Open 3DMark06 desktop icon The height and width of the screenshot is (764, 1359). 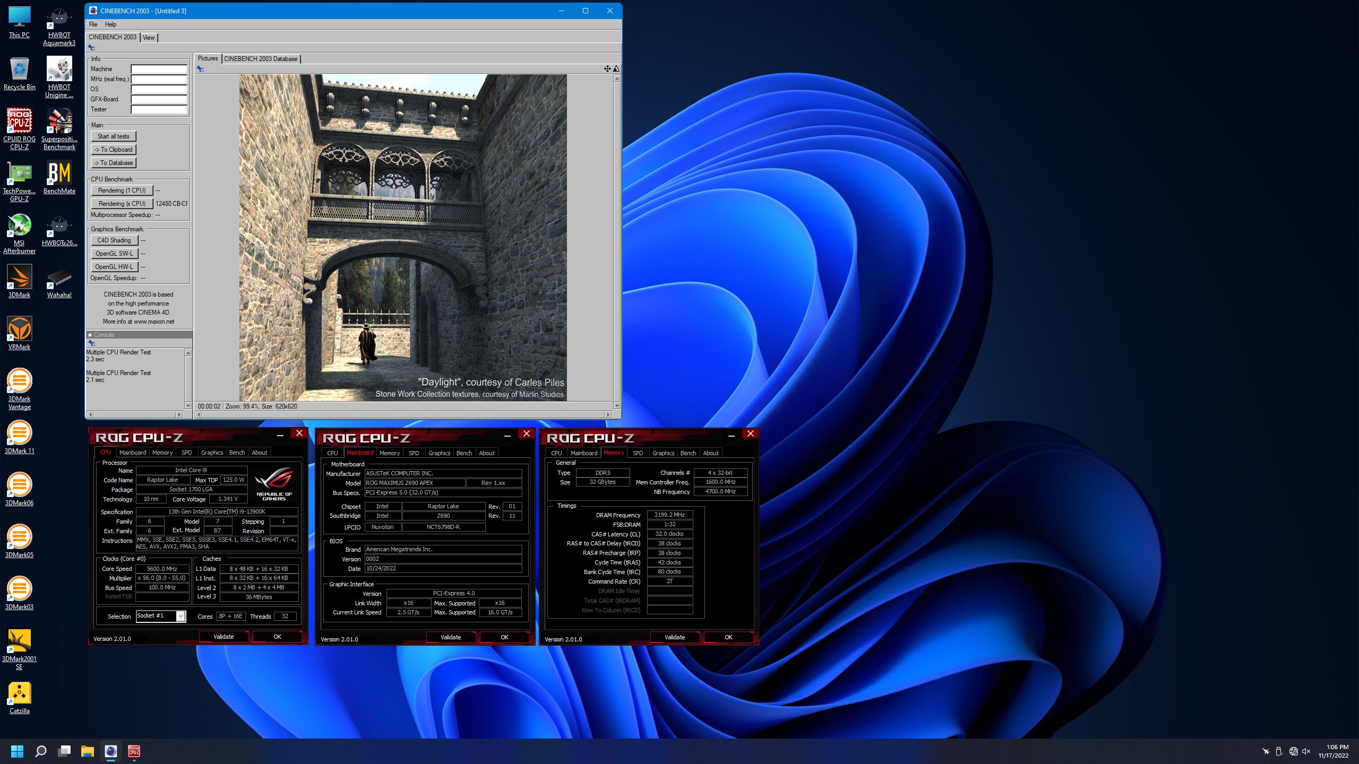click(x=19, y=489)
